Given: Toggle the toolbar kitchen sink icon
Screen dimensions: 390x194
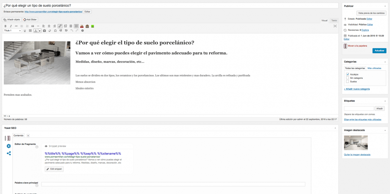Looking at the screenshot, I should click(76, 26).
